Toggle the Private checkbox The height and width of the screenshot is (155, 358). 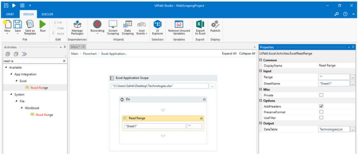click(x=321, y=95)
